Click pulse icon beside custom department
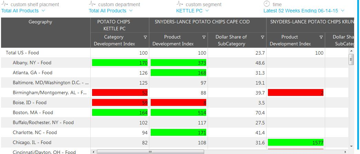Screen dimensions: 360x154 tap(92, 4)
